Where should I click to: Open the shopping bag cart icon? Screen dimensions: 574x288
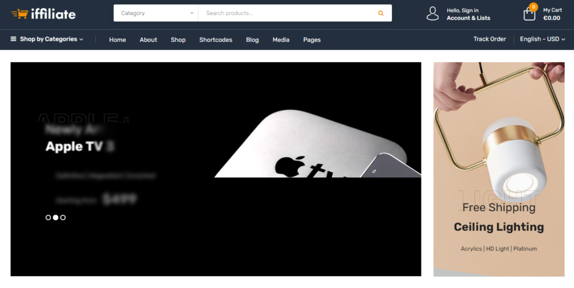pos(529,15)
